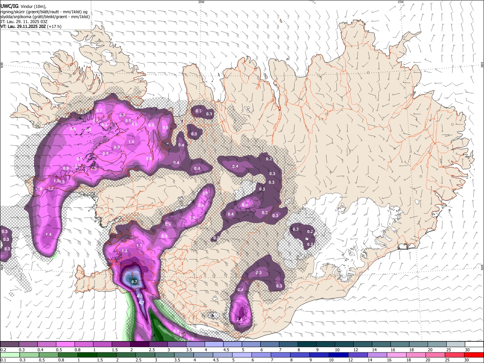Select the upper legend swatch from 0.2 to 0.3

click(x=10, y=344)
